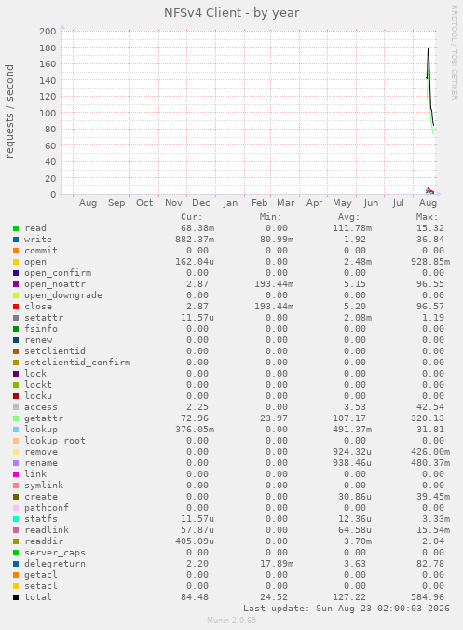Click the Avg column header

click(348, 217)
